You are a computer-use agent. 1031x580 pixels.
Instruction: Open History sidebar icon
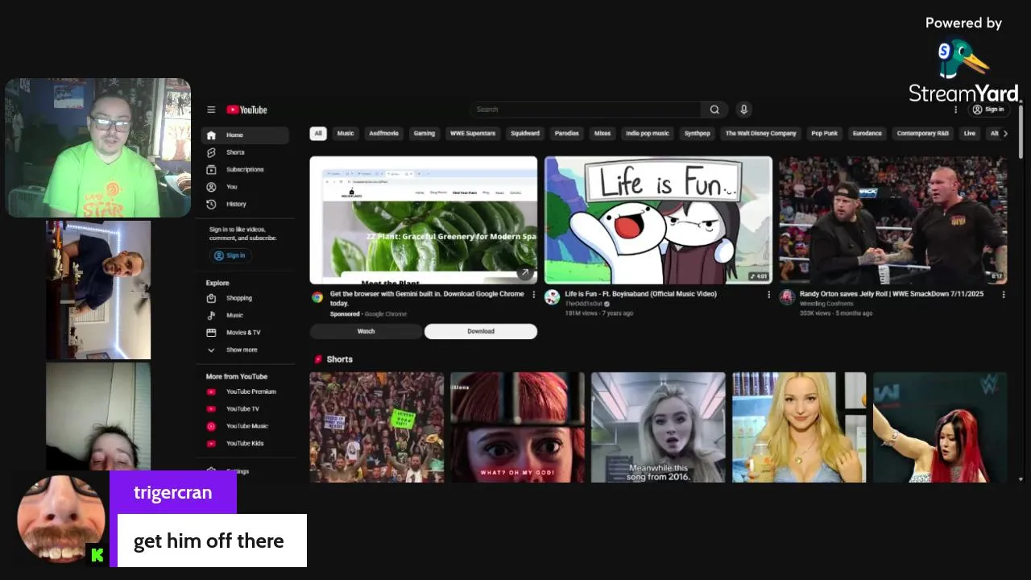click(x=211, y=204)
